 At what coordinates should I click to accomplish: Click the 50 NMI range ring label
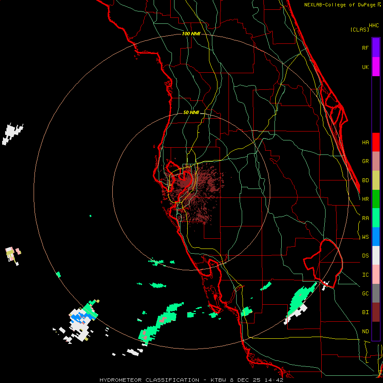tap(191, 113)
